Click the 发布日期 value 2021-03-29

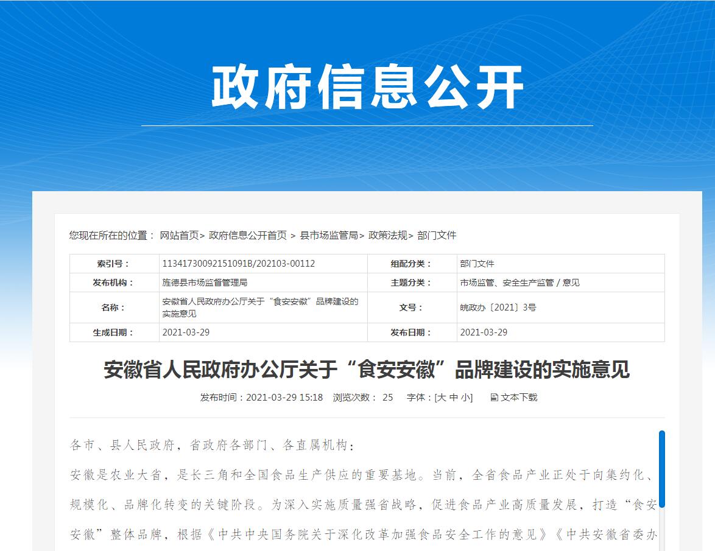pos(484,332)
